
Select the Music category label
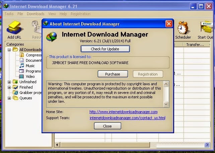point(30,66)
